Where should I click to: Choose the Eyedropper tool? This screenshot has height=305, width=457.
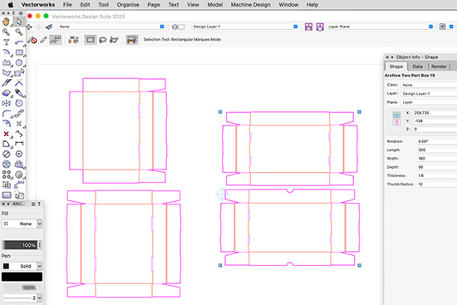[x=19, y=93]
